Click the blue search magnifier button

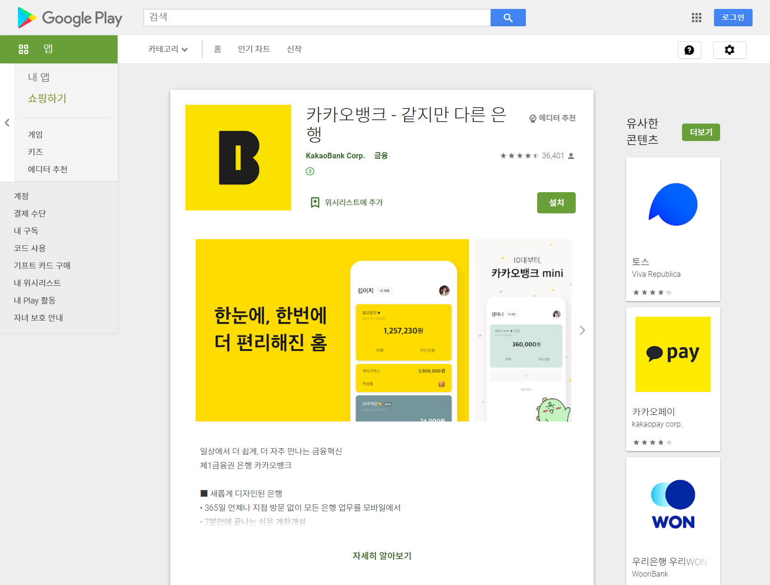[x=508, y=17]
